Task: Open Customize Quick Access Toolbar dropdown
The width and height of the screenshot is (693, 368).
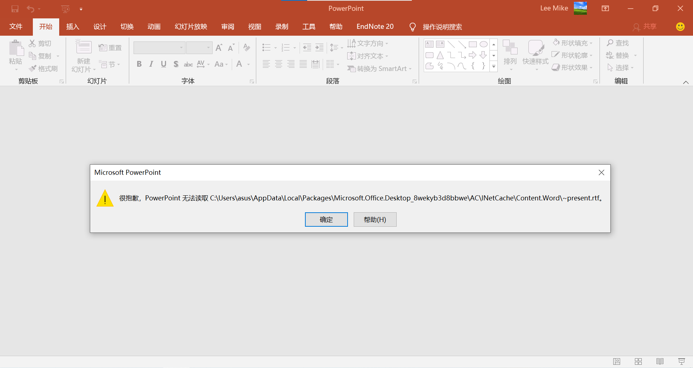Action: (81, 9)
